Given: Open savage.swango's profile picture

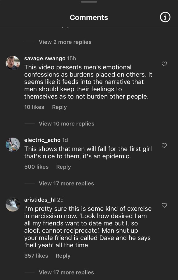Looking at the screenshot, I should [13, 63].
